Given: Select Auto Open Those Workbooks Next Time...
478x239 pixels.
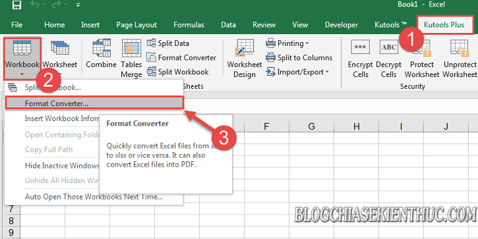Looking at the screenshot, I should point(94,197).
